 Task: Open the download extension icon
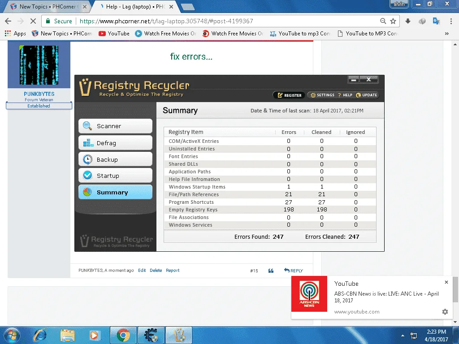point(408,21)
